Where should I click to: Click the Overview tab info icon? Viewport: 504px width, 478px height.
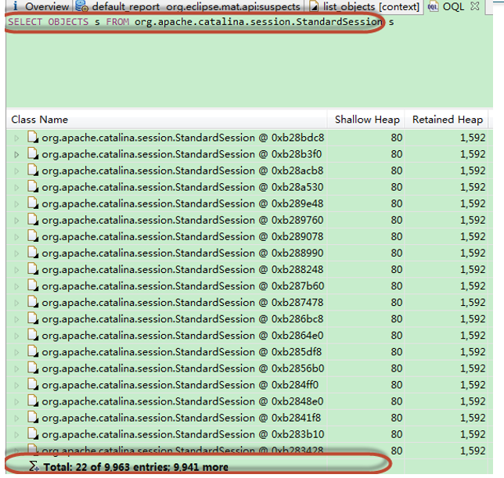tap(15, 7)
